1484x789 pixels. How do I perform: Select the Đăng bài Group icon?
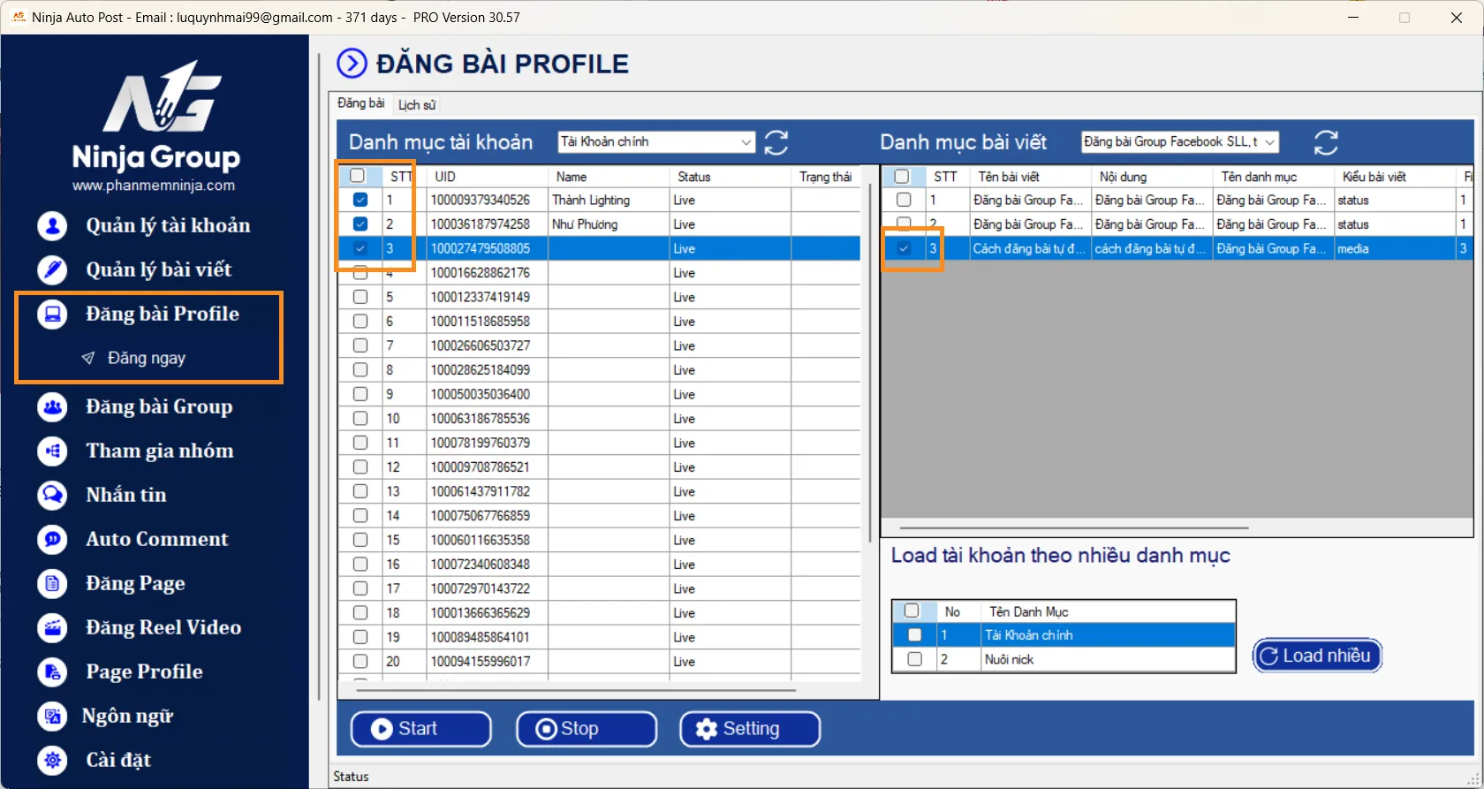pyautogui.click(x=52, y=407)
